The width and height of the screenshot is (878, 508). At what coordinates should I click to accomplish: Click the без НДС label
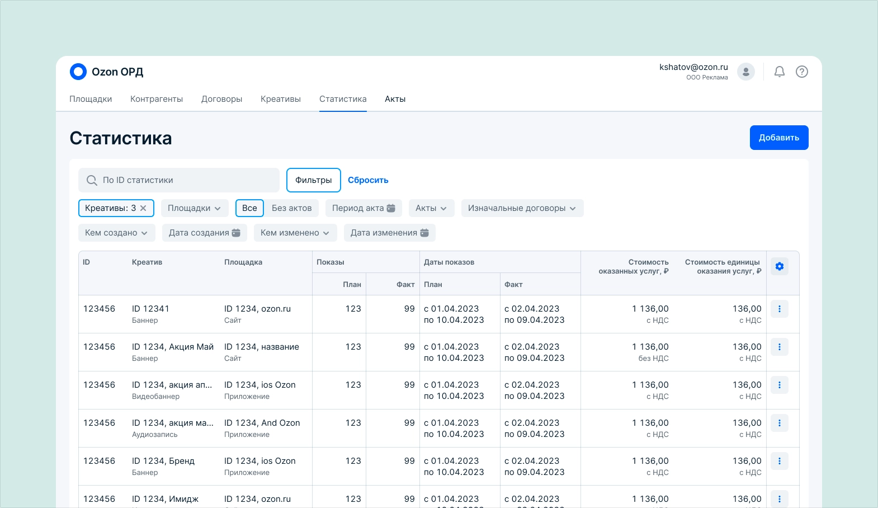pyautogui.click(x=653, y=359)
